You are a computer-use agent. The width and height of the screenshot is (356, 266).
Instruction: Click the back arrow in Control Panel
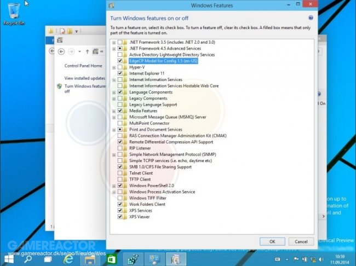coord(53,51)
